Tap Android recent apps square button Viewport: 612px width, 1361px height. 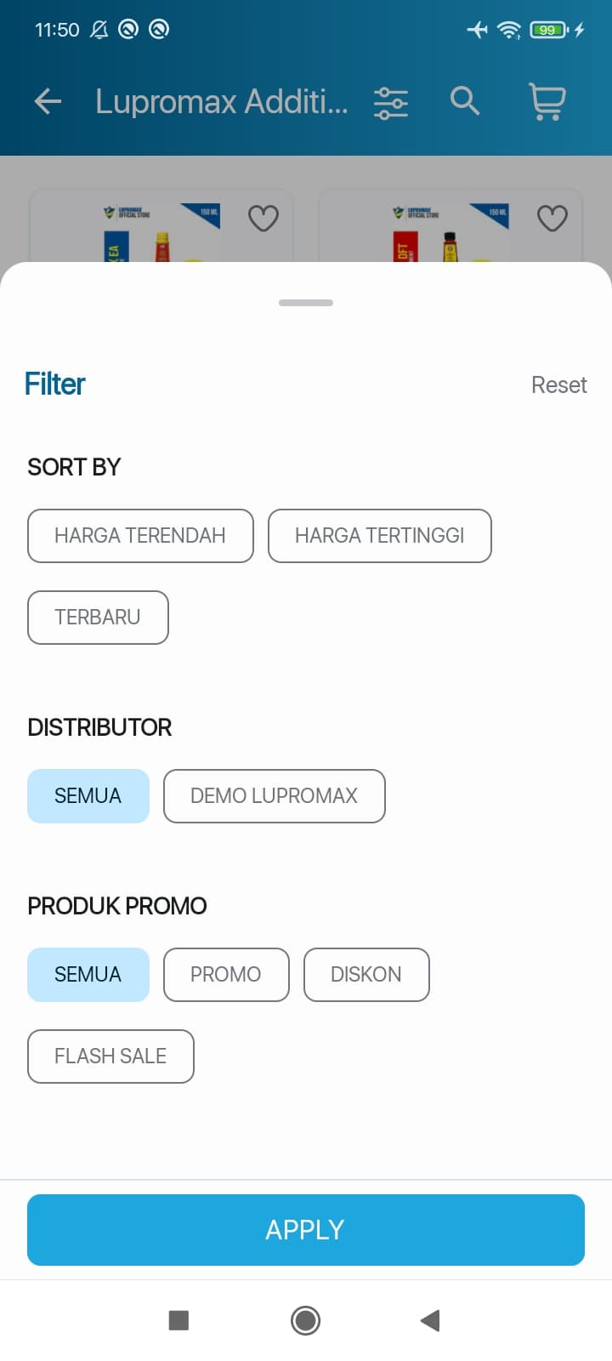(178, 1320)
